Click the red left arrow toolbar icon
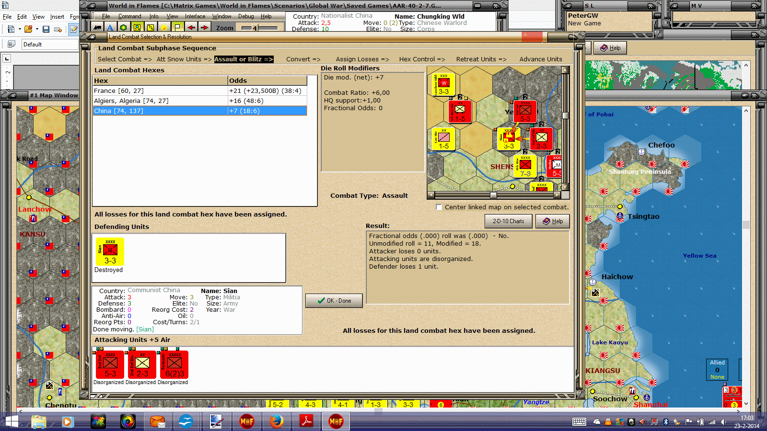The image size is (767, 431). point(191,27)
